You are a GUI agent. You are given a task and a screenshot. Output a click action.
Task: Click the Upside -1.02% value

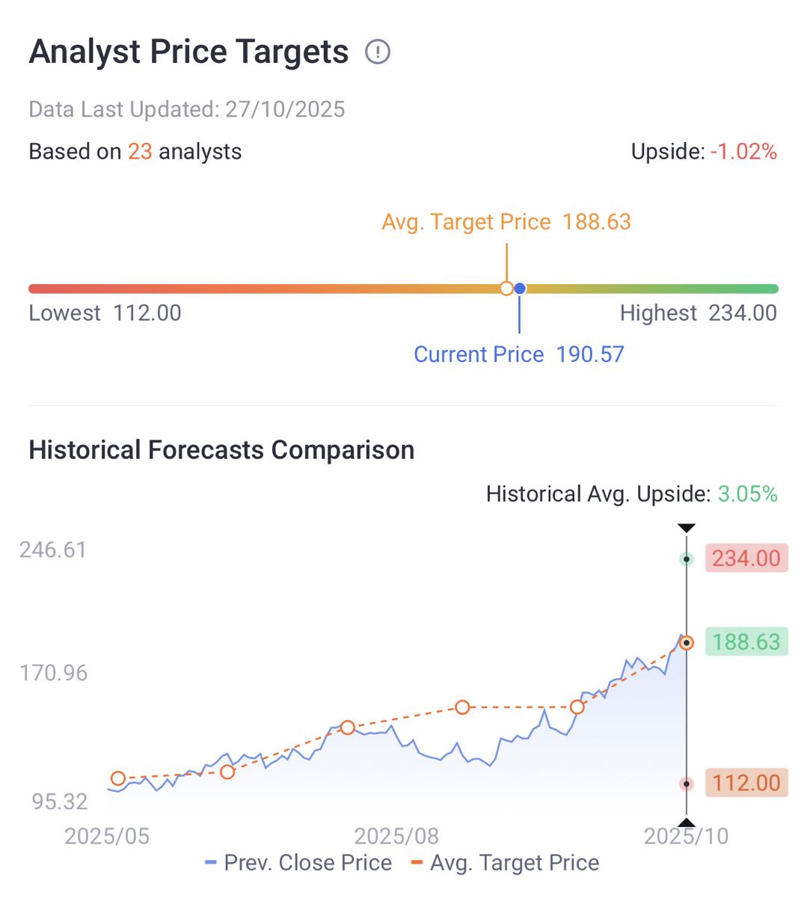(x=743, y=152)
